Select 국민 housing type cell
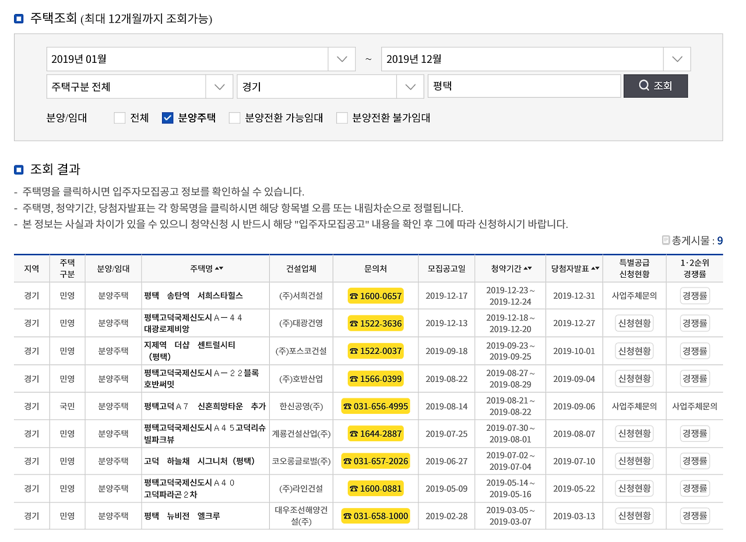Image resolution: width=746 pixels, height=542 pixels. click(67, 406)
